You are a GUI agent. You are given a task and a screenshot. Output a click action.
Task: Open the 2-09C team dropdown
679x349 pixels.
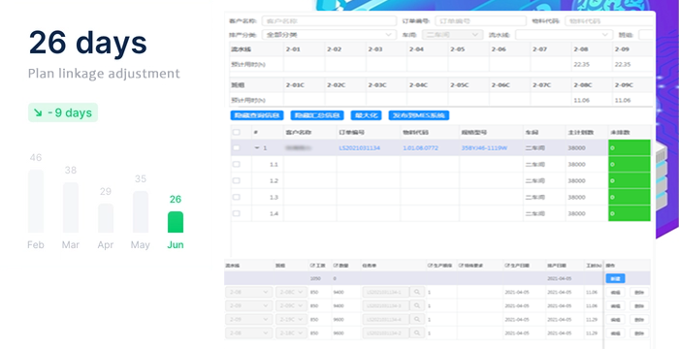pyautogui.click(x=291, y=306)
